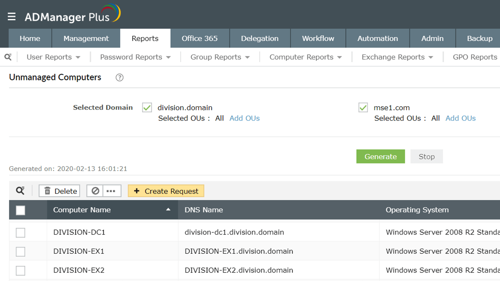The height and width of the screenshot is (281, 500).
Task: Uncheck the division.domain checkbox
Action: pyautogui.click(x=147, y=108)
